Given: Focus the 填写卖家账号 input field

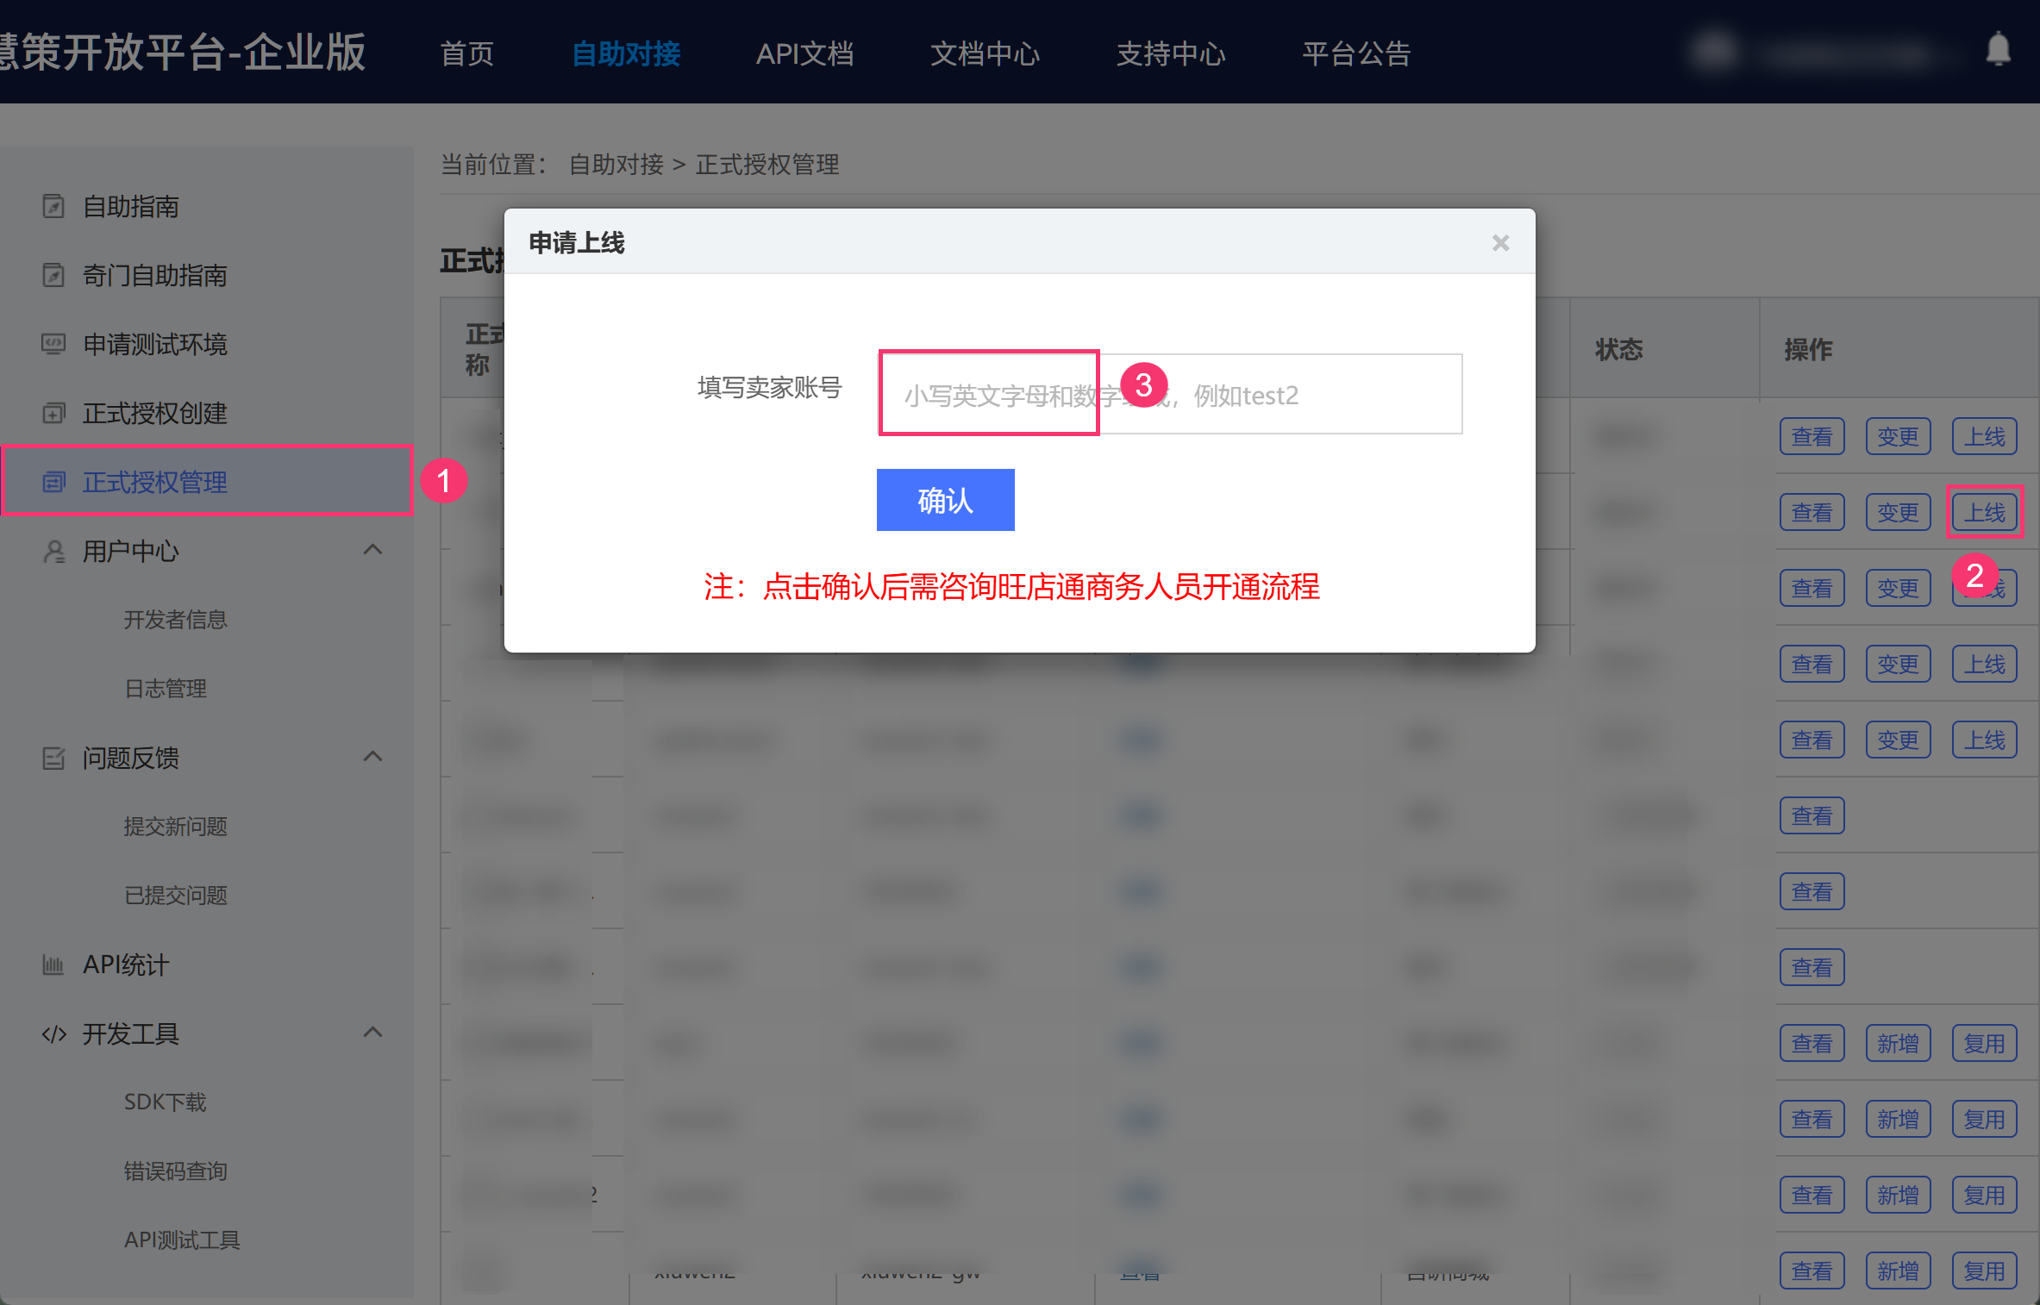Looking at the screenshot, I should [x=1293, y=395].
